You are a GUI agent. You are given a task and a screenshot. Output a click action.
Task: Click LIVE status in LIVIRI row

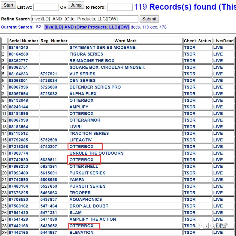tap(218, 127)
